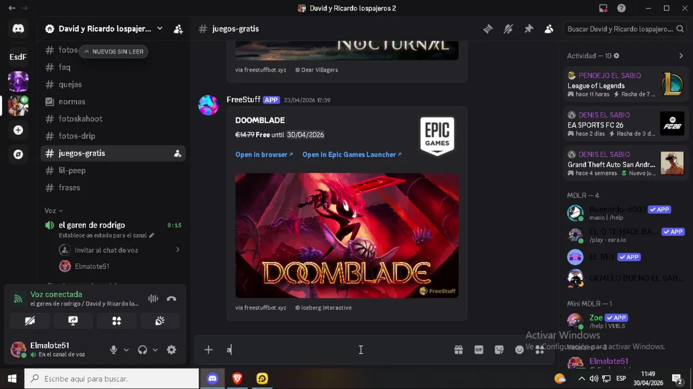Open Windows notification center icon

pyautogui.click(x=677, y=379)
